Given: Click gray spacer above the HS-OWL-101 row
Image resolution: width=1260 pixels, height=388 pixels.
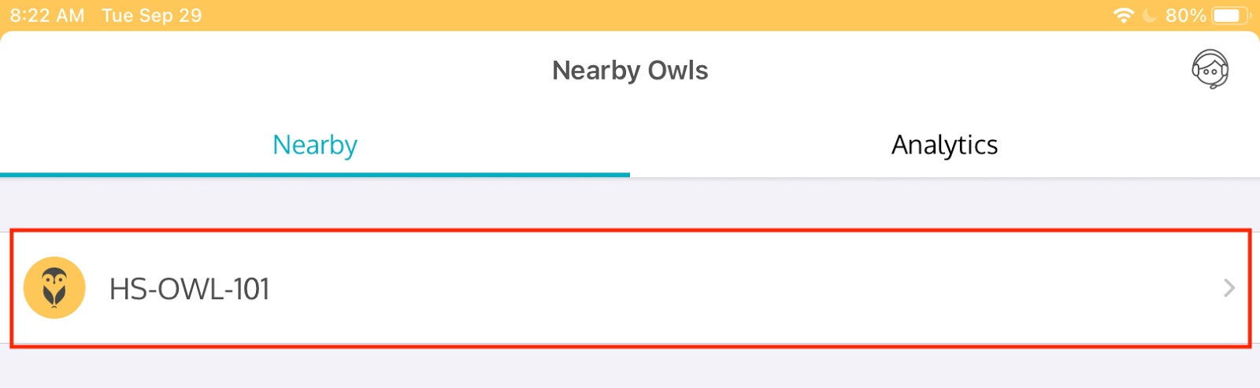Looking at the screenshot, I should pyautogui.click(x=630, y=205).
